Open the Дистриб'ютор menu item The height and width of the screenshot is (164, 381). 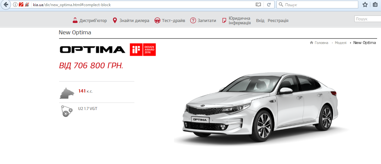pyautogui.click(x=90, y=20)
